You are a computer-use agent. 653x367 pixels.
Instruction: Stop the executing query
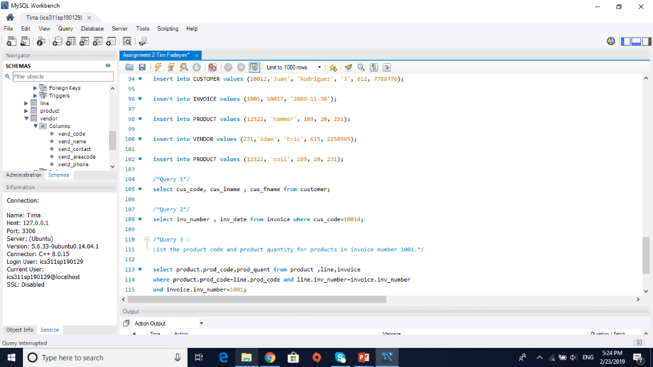(x=196, y=68)
